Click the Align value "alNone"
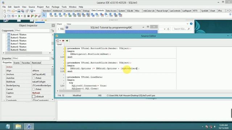This screenshot has width=232, height=130. [36, 71]
